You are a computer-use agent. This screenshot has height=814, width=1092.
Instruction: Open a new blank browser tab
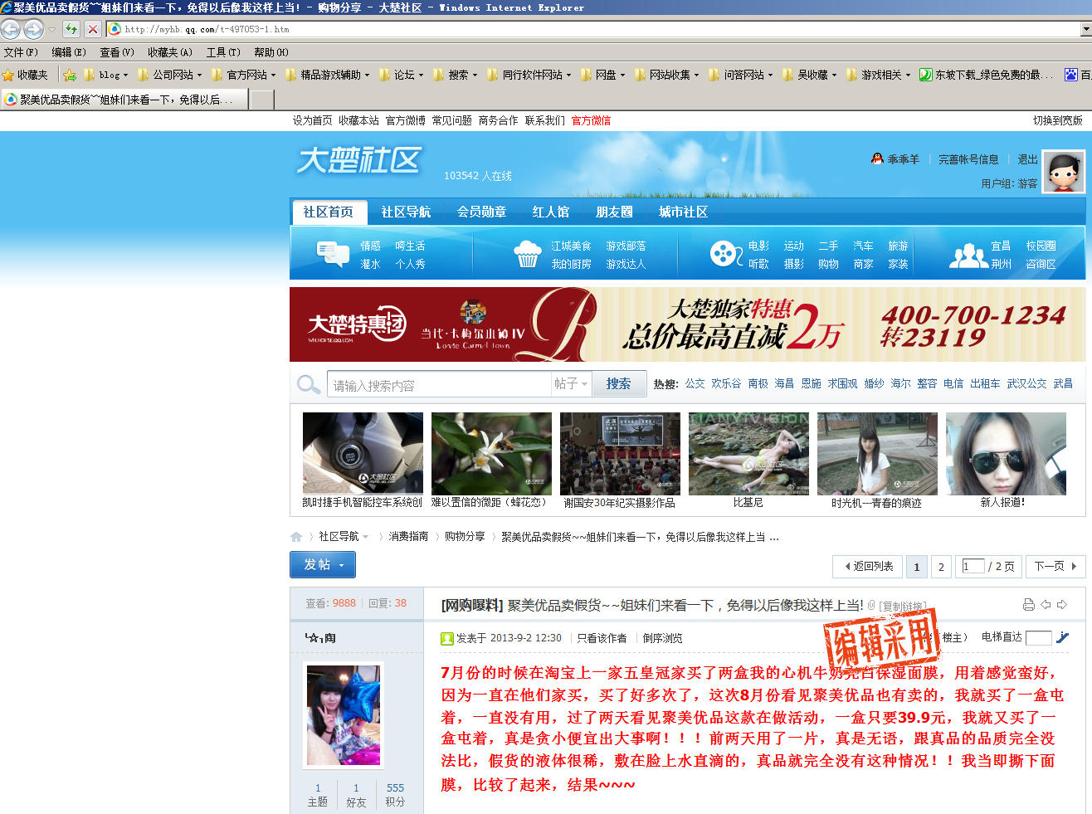[x=261, y=100]
